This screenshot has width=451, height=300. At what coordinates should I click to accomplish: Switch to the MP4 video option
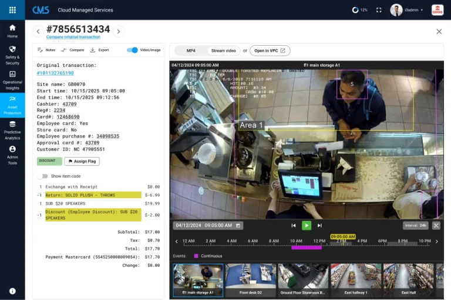tap(191, 51)
